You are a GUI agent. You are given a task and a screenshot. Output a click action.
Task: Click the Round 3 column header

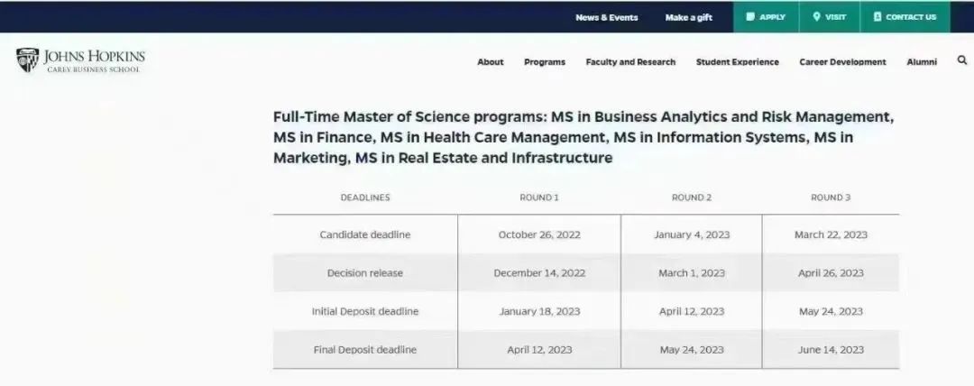pos(831,198)
